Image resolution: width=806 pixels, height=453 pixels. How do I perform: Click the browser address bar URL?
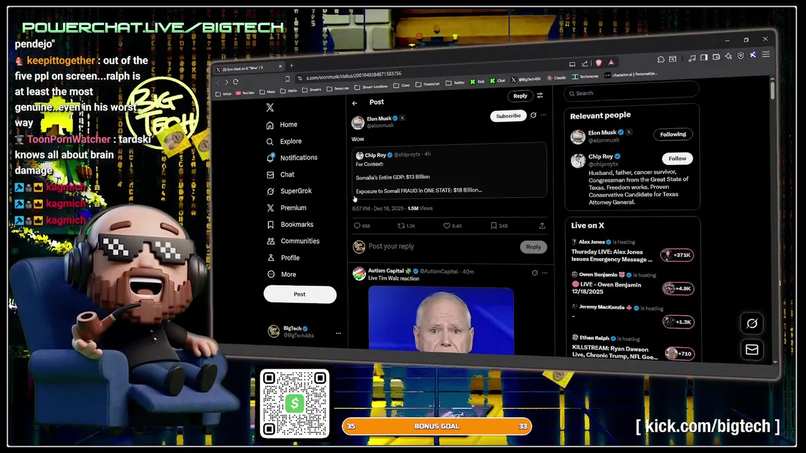[354, 76]
